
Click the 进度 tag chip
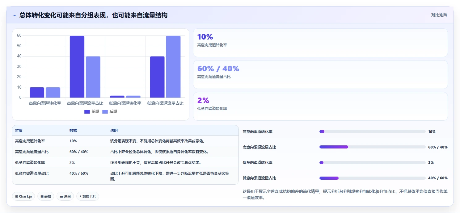pyautogui.click(x=65, y=196)
